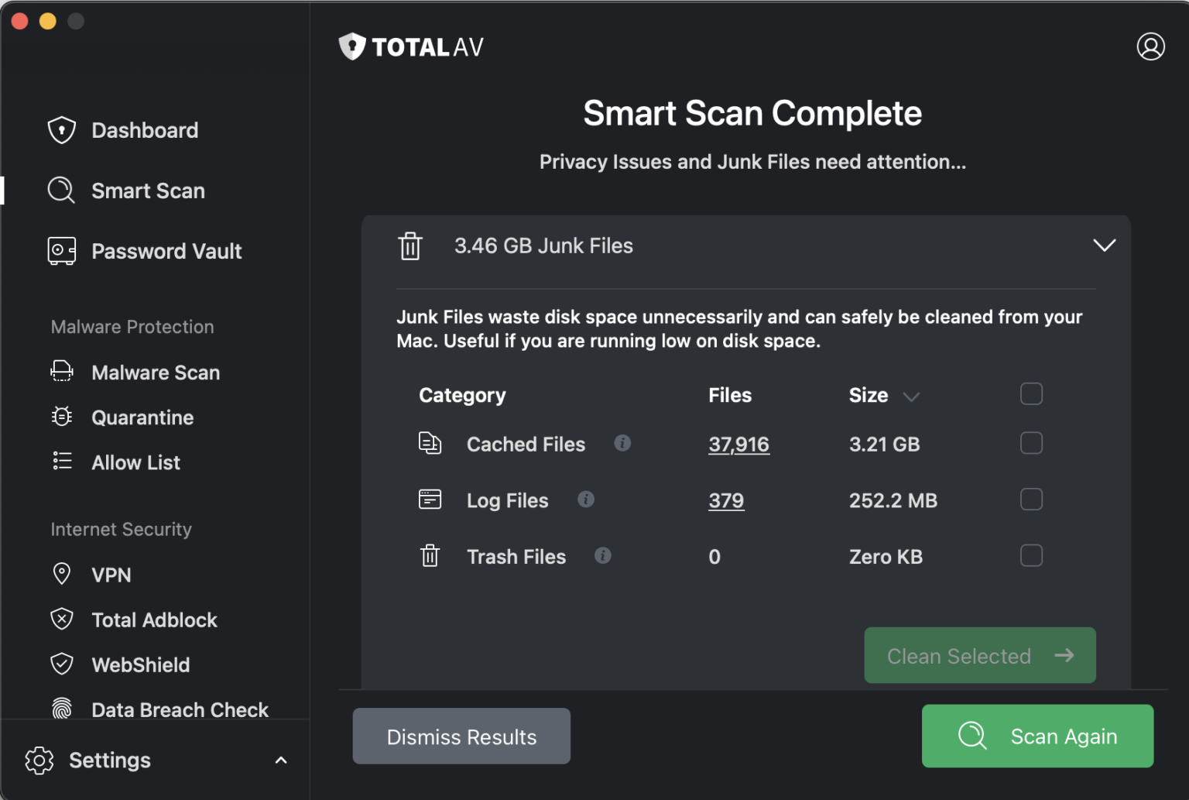Click Scan Again button
The height and width of the screenshot is (800, 1189).
coord(1037,736)
